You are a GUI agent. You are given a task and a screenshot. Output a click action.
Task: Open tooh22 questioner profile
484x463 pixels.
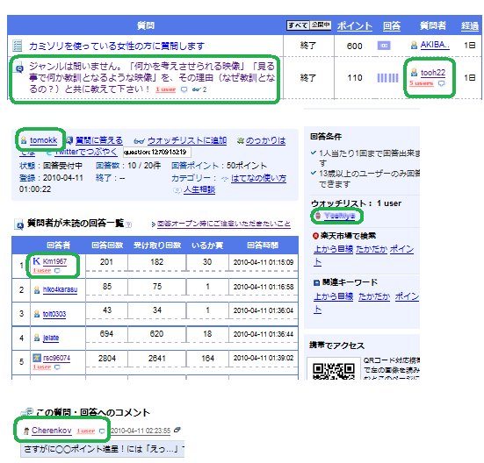point(433,73)
